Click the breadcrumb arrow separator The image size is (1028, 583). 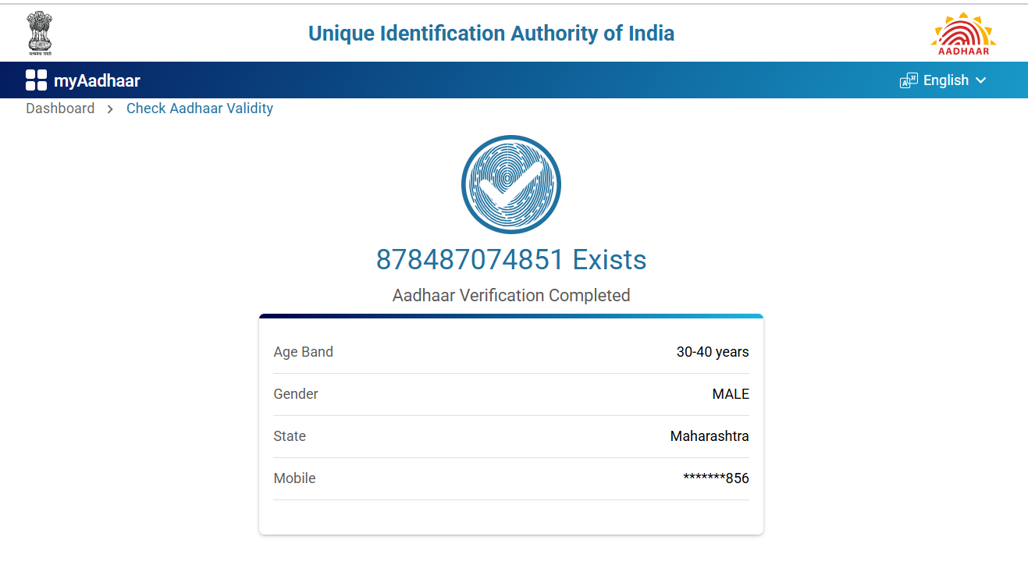click(110, 109)
